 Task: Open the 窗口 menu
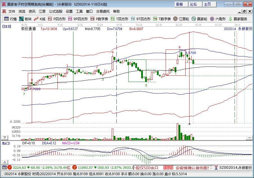[x=89, y=11]
